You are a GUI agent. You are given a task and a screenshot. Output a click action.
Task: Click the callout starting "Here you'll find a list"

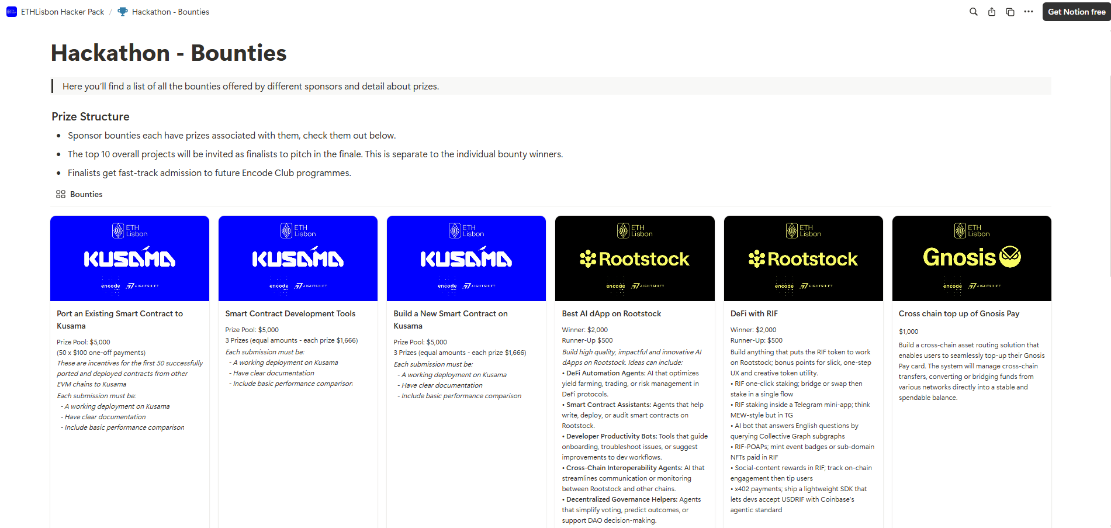tap(551, 86)
